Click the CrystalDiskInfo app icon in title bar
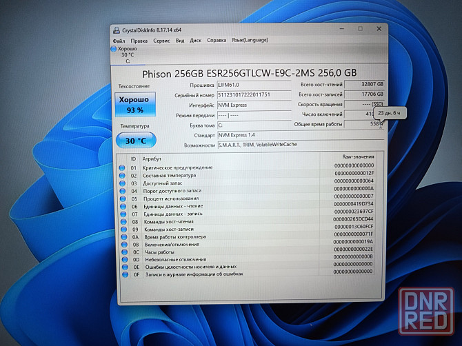Screen dimensions: 462x346 117,30
